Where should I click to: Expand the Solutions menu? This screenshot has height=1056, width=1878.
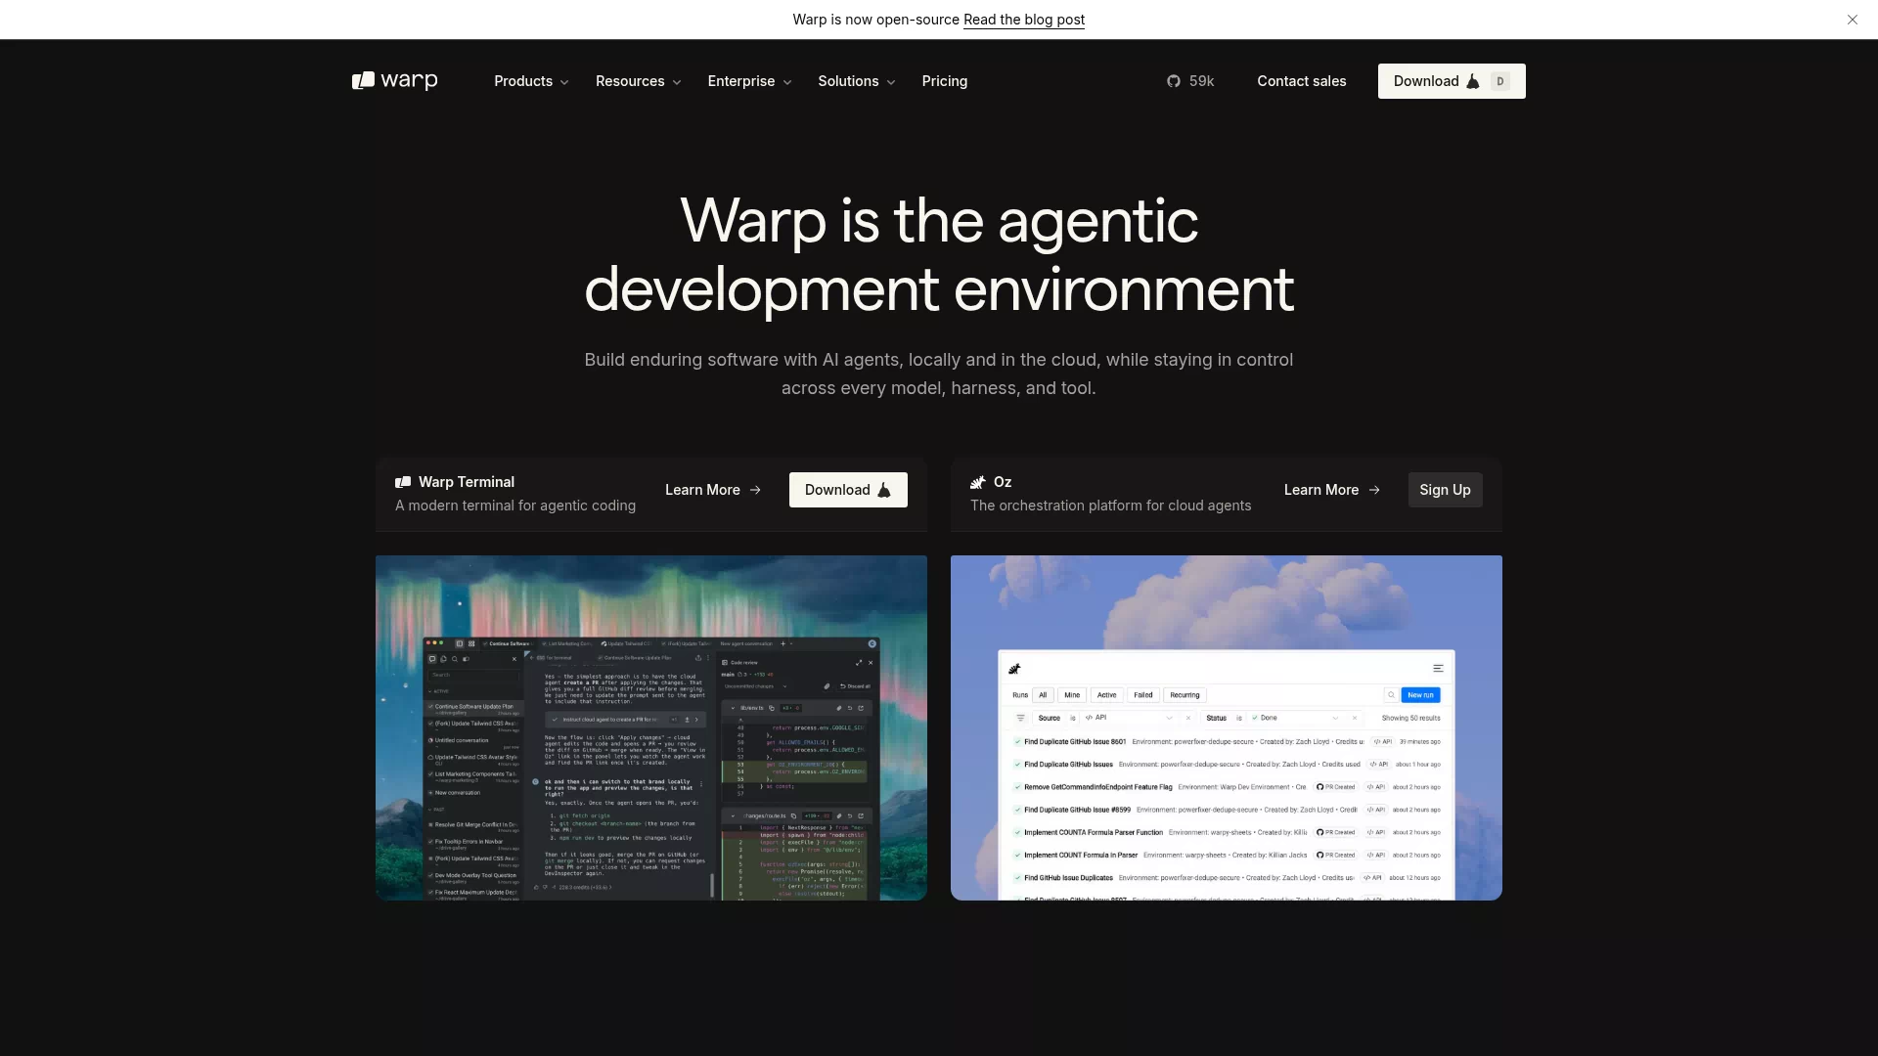(857, 81)
